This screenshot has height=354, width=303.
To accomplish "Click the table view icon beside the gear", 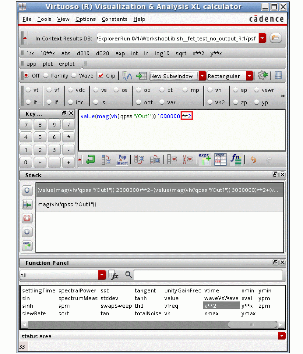I will coord(278,75).
